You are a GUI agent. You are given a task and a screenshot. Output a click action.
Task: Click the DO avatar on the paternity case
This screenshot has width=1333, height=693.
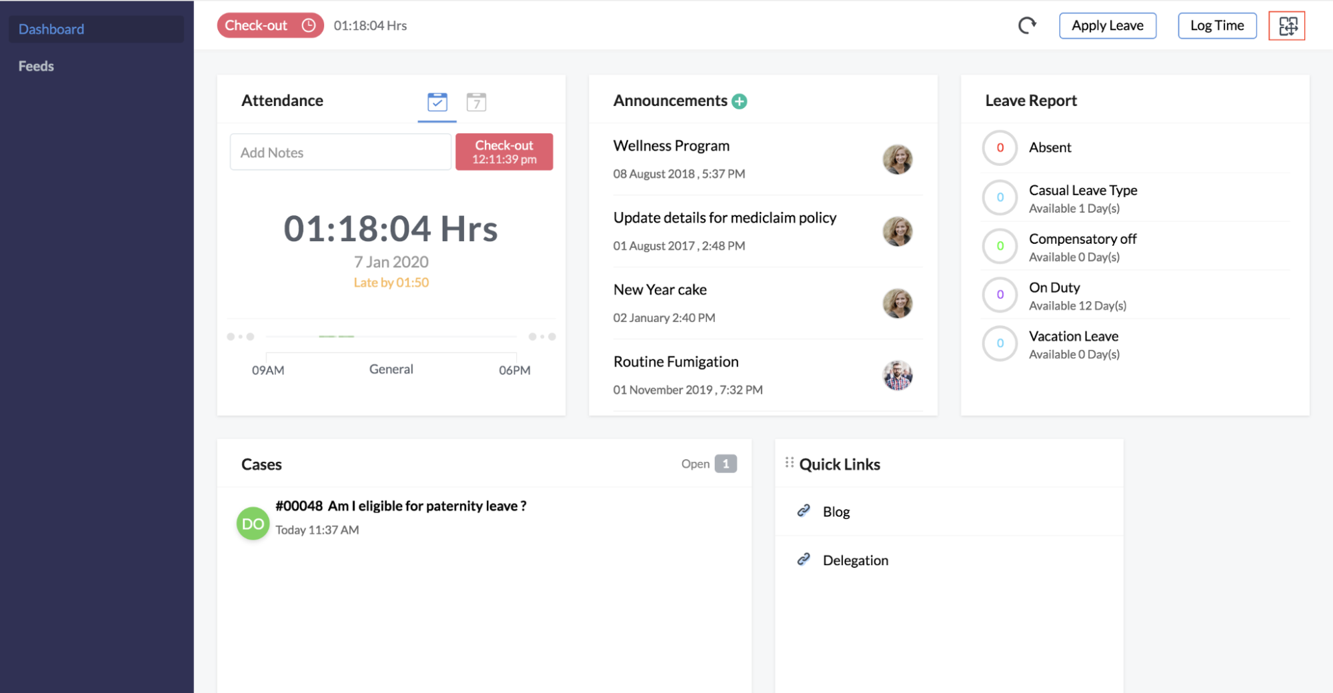pos(253,524)
